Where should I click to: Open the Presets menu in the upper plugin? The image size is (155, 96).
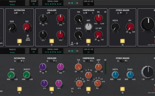pos(12,3)
